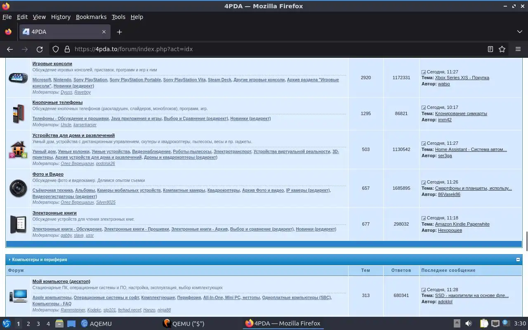Open the View menu
The image size is (528, 330).
pyautogui.click(x=39, y=17)
